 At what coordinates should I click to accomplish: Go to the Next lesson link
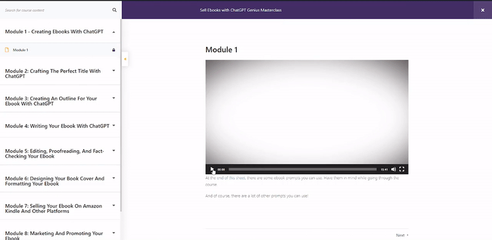click(x=402, y=235)
